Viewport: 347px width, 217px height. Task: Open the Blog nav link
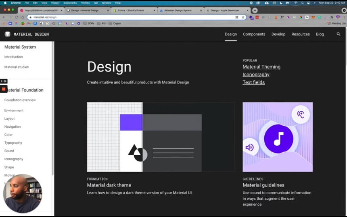click(x=320, y=34)
